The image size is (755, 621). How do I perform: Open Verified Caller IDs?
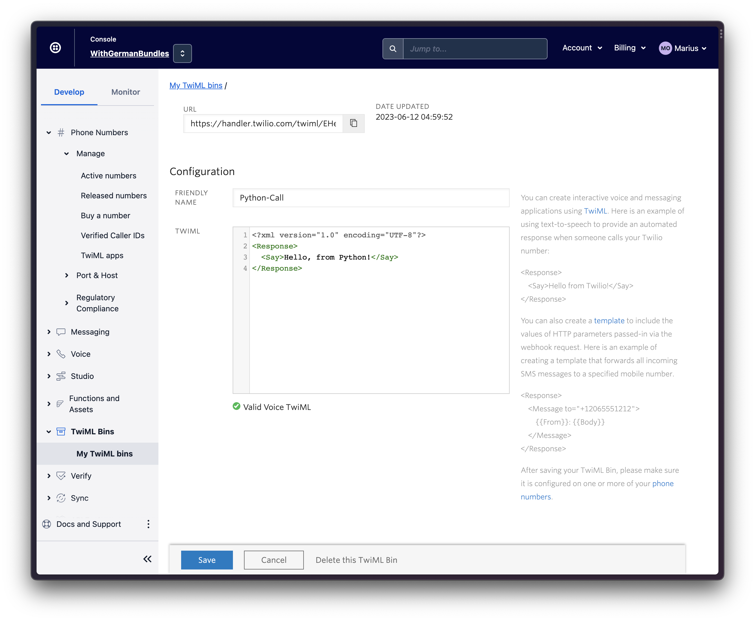(x=113, y=235)
